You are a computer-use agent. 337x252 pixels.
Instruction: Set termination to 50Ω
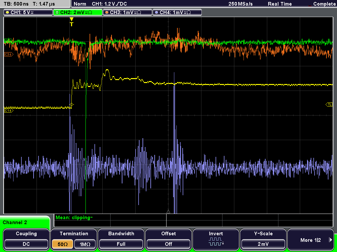(x=63, y=244)
